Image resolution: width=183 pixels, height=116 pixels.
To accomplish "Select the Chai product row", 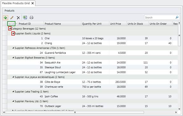I will click(x=93, y=38).
